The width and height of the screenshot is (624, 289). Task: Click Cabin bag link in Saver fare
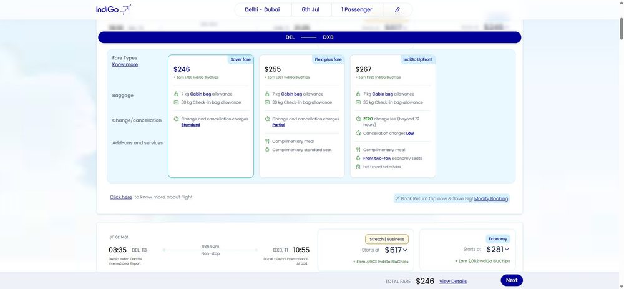[x=200, y=94]
